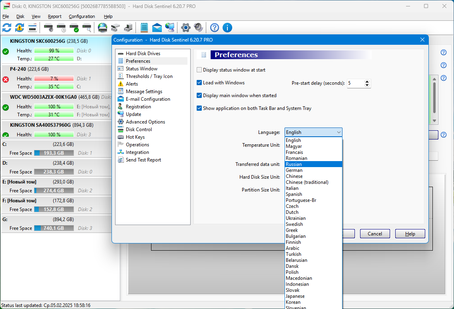Open the Configuration menu in menu bar
454x309 pixels.
click(x=82, y=16)
